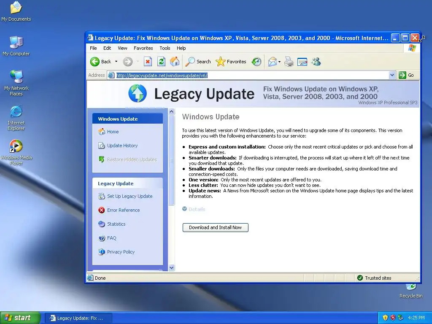Viewport: 432px width, 324px height.
Task: Click the Legacy Update sidebar header
Action: (x=127, y=184)
